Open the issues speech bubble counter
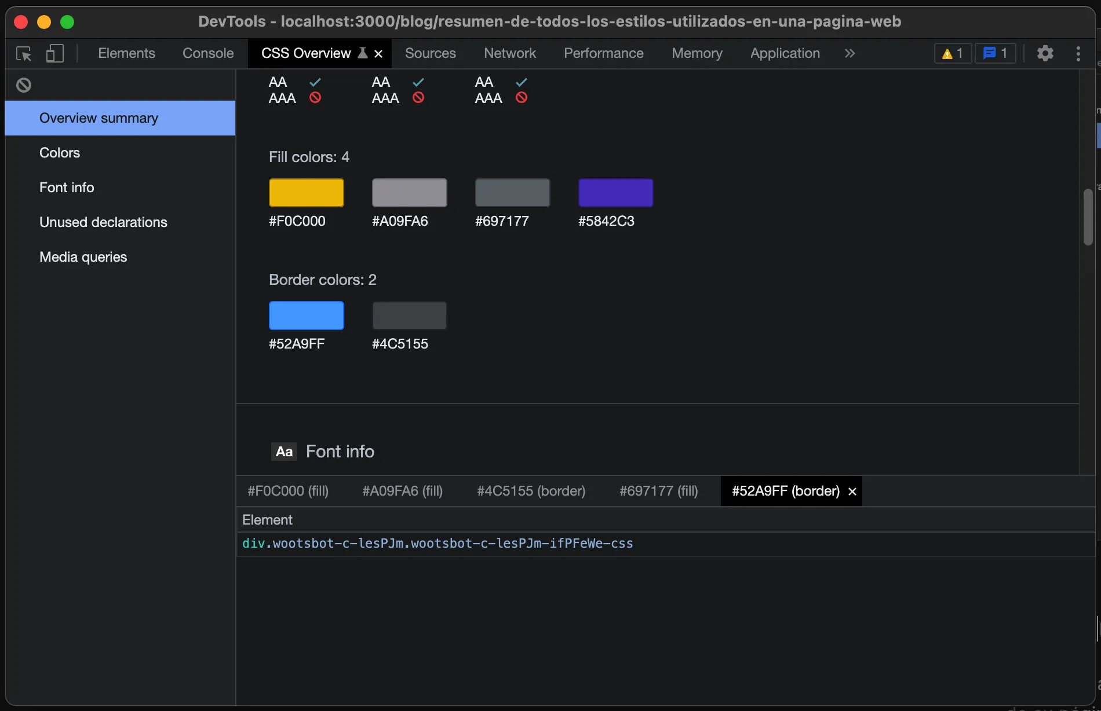 pyautogui.click(x=995, y=53)
